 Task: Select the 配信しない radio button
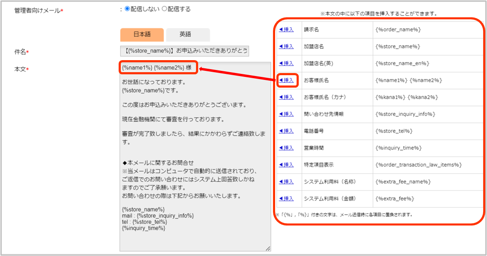[127, 9]
